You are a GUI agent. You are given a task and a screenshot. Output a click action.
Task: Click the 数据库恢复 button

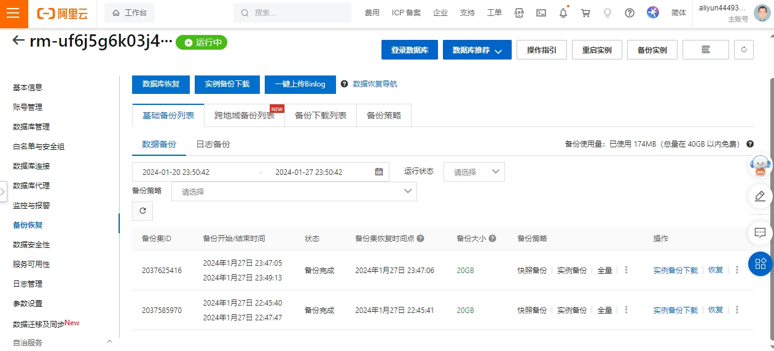click(161, 84)
